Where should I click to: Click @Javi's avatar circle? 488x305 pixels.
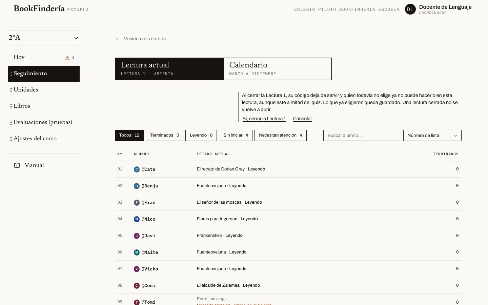click(137, 236)
